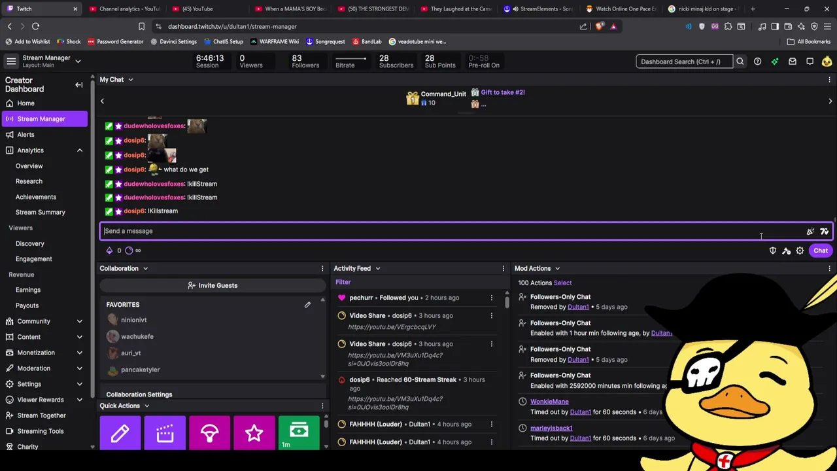Open Stream Summary under Analytics
Image resolution: width=837 pixels, height=471 pixels.
click(41, 213)
